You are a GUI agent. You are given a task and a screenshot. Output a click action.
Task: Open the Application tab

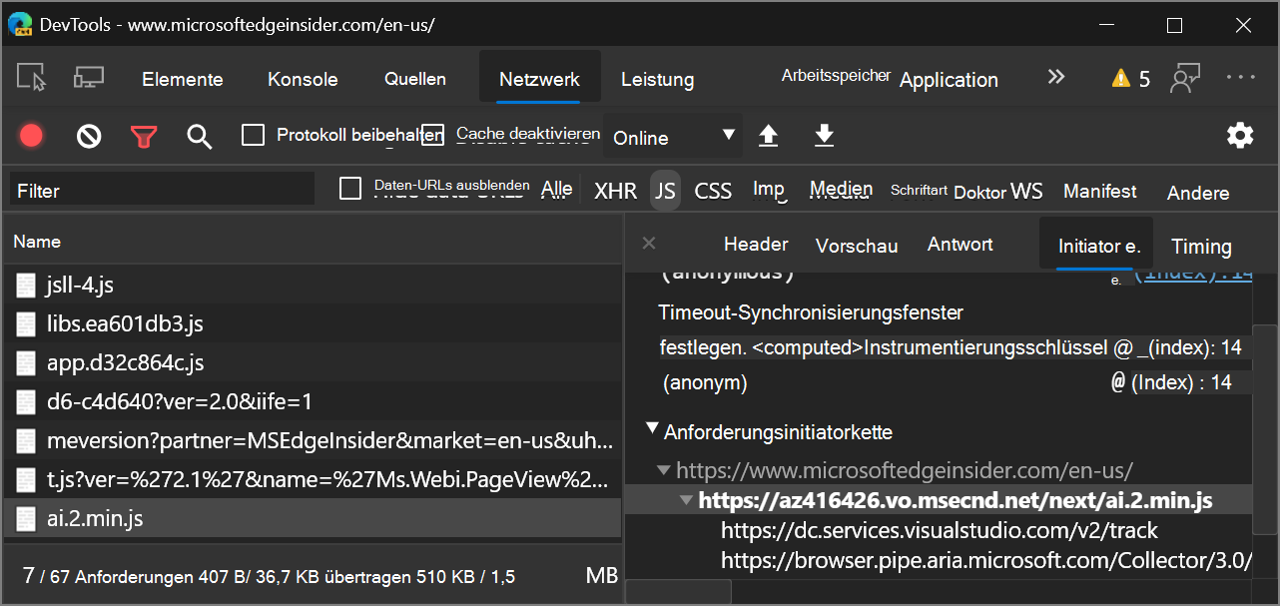(949, 80)
